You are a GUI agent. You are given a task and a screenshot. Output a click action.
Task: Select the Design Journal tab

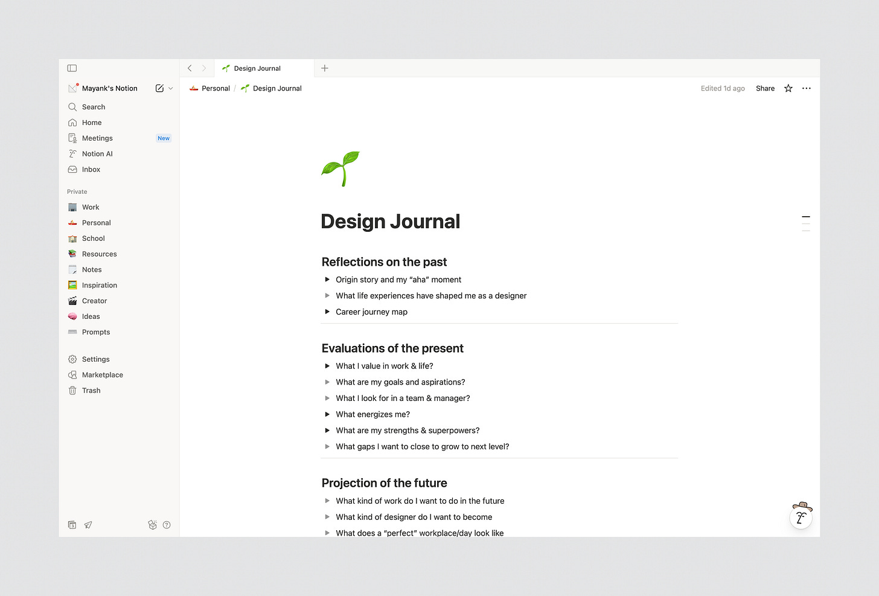264,68
